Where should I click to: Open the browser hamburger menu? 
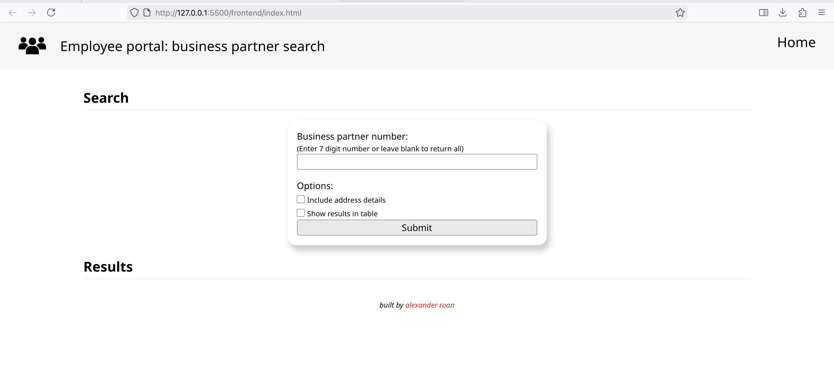[821, 13]
